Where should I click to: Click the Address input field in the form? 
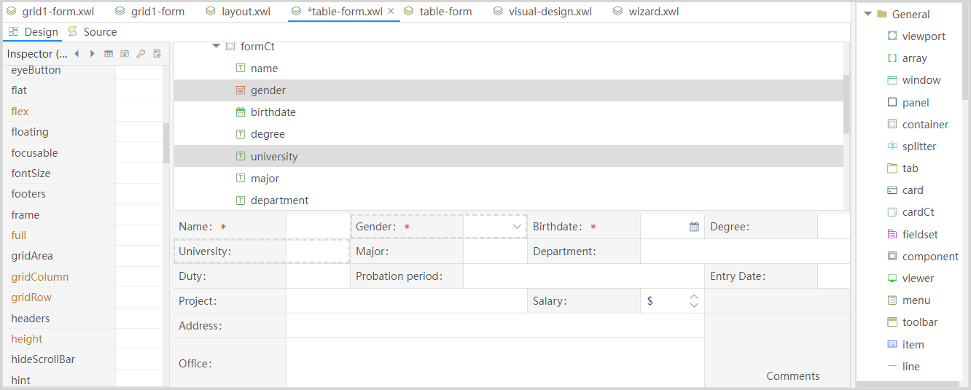pyautogui.click(x=494, y=326)
